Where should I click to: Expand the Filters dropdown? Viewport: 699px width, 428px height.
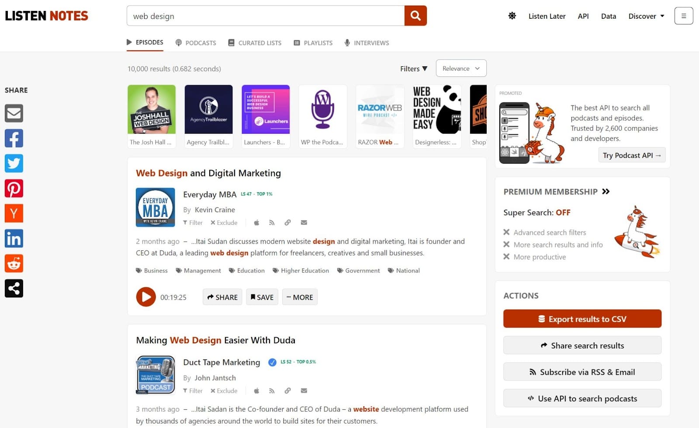413,69
